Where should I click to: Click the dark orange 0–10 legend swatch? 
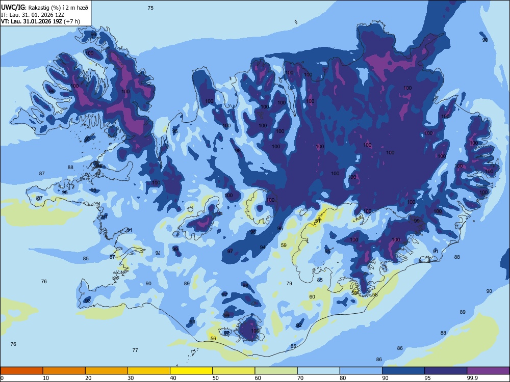pos(21,371)
